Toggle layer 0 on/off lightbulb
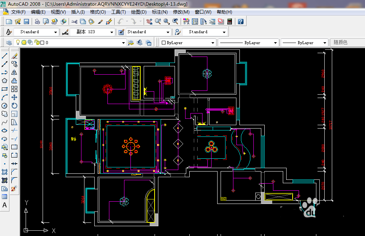The height and width of the screenshot is (236, 365). 17,43
